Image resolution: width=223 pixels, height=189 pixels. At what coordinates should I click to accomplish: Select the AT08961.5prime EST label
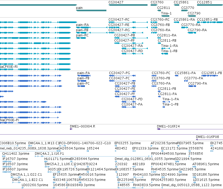pyautogui.click(x=205, y=164)
